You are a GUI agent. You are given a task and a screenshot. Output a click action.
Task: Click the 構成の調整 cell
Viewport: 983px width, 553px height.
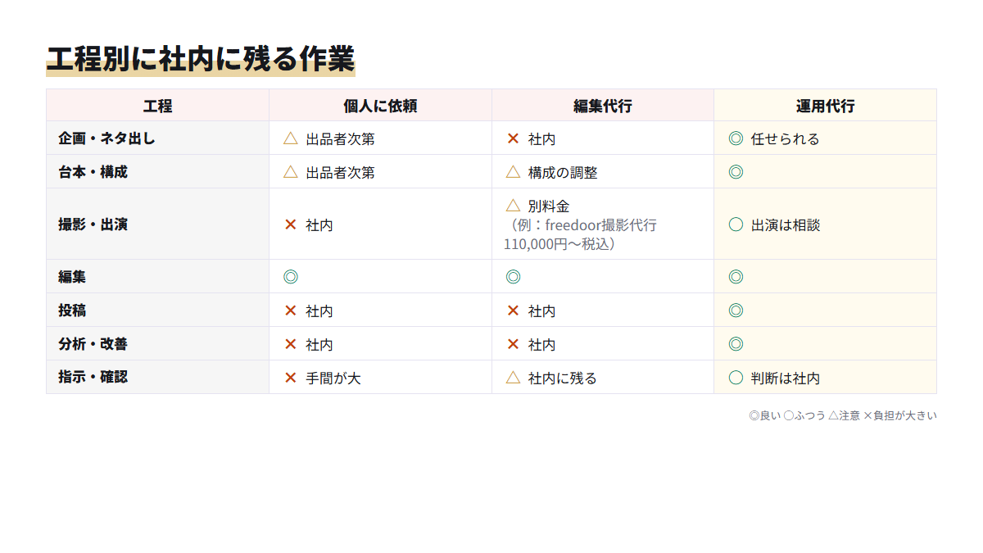click(603, 172)
